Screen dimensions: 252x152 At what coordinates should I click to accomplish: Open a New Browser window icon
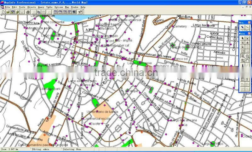click(55, 12)
